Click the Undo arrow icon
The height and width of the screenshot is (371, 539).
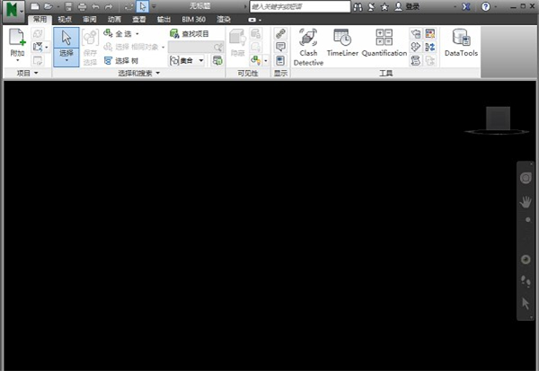pos(95,6)
